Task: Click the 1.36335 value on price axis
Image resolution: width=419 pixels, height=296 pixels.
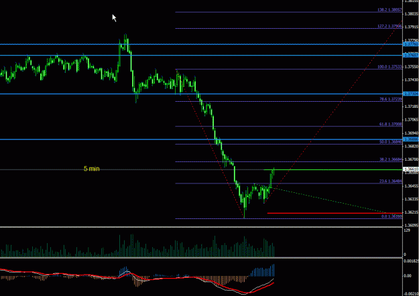Action: pos(412,199)
